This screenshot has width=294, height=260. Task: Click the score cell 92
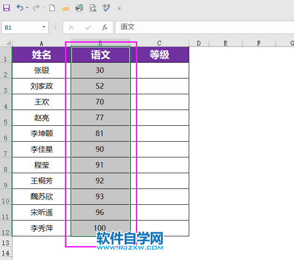101,181
